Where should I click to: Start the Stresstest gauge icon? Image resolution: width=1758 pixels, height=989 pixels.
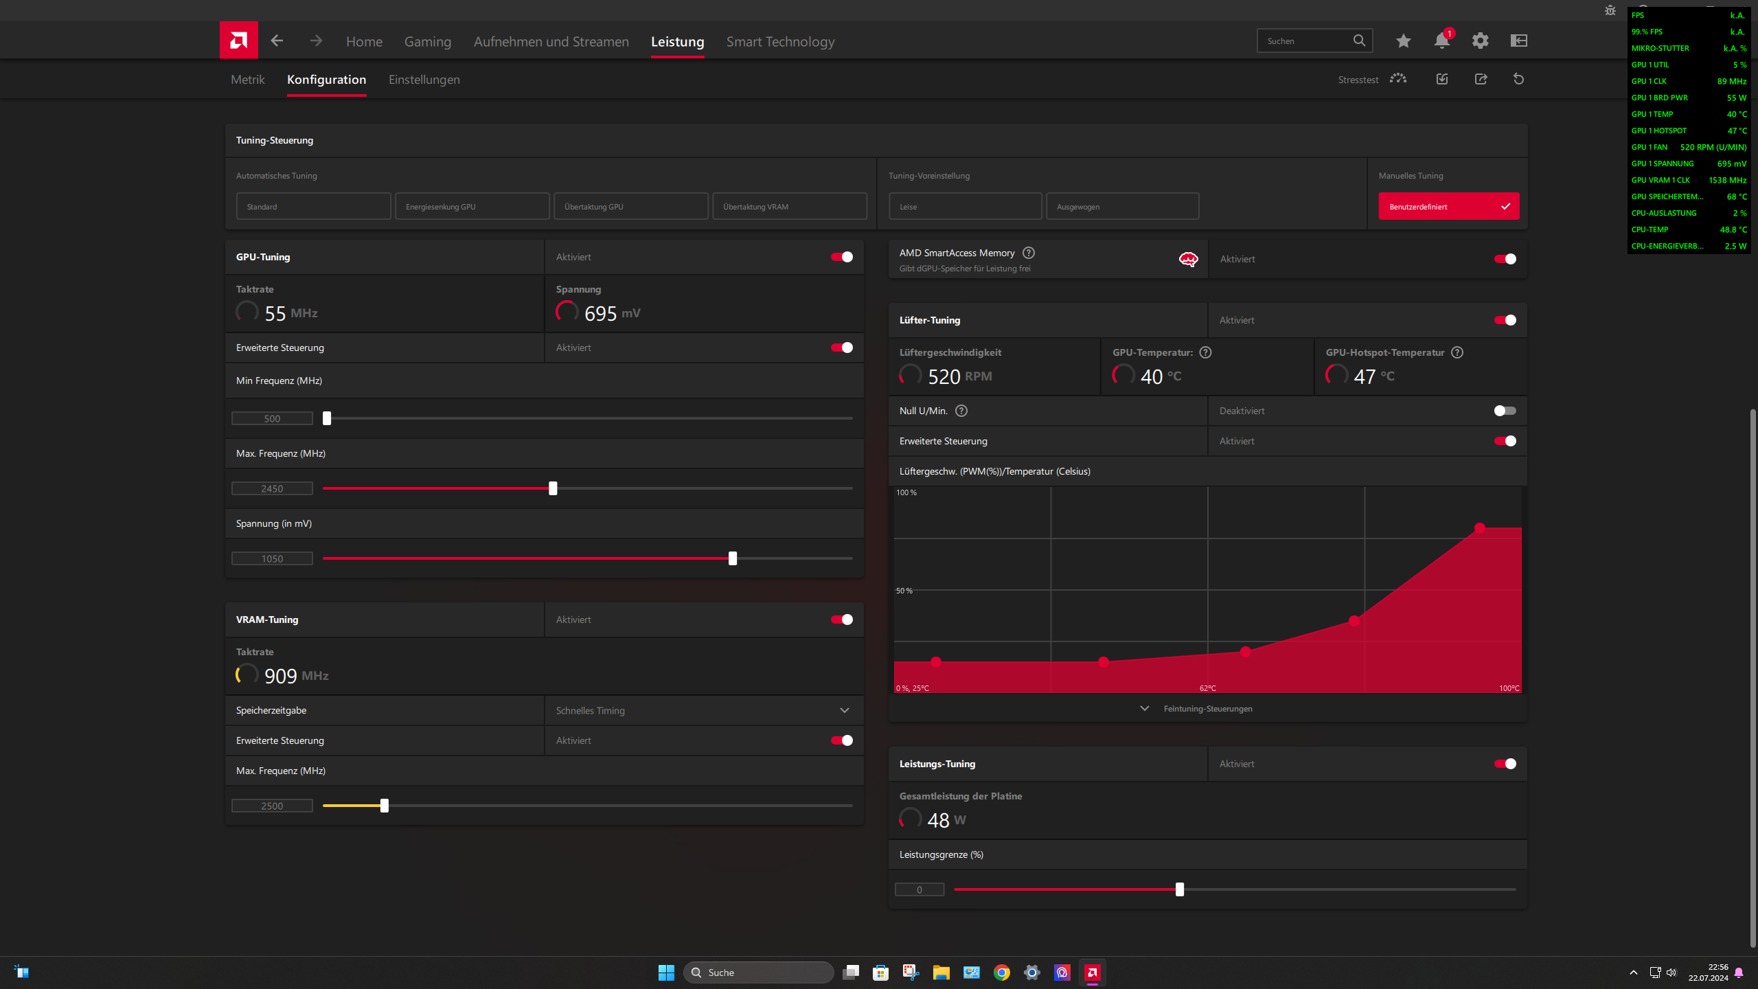coord(1397,79)
